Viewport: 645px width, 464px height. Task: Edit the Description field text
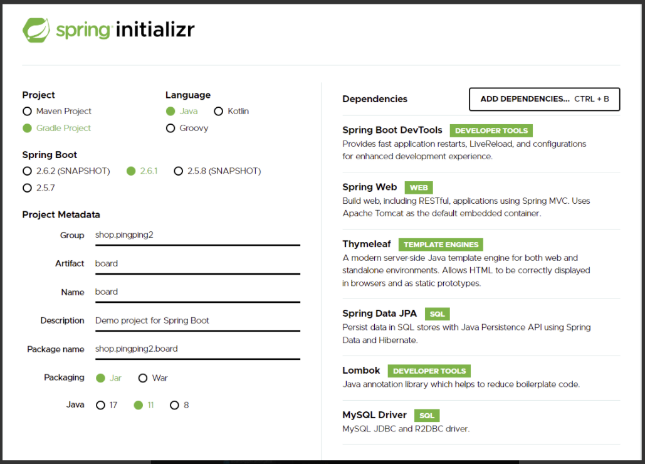(197, 320)
